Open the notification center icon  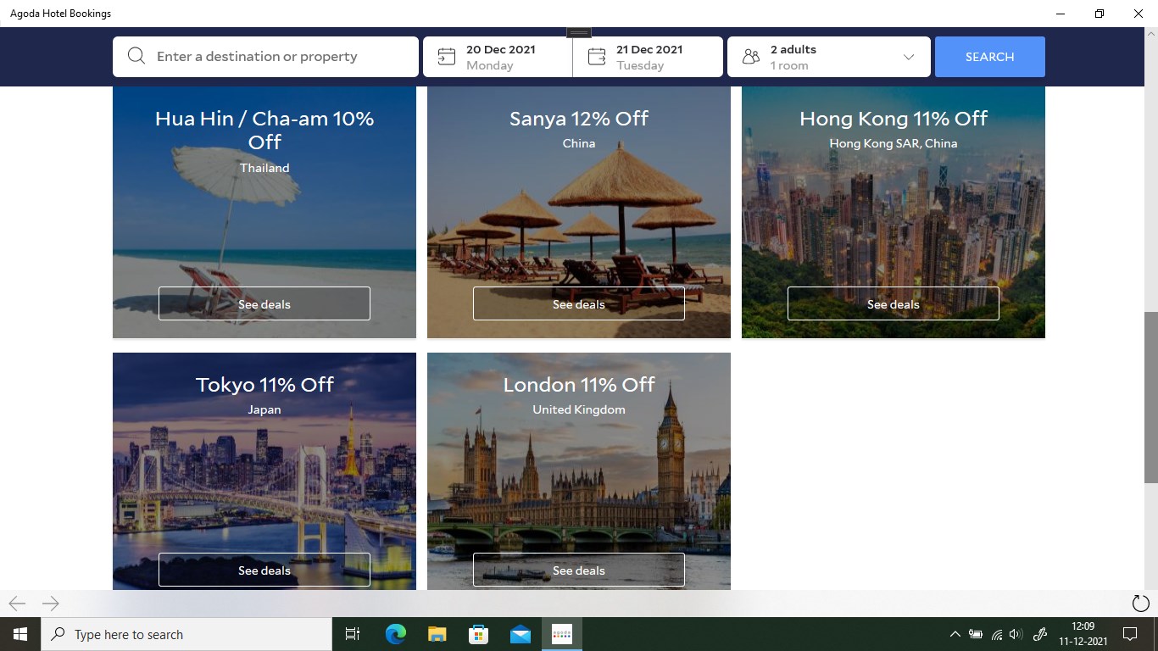coord(1130,634)
